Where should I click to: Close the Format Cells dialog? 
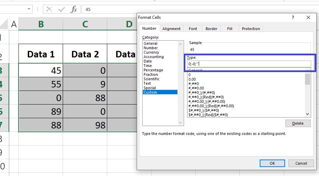pos(308,17)
